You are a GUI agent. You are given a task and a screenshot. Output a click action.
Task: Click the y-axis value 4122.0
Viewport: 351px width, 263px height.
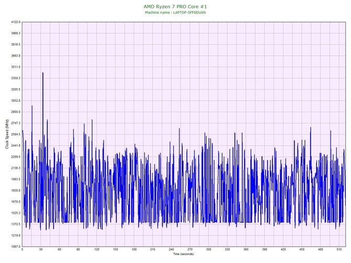click(x=16, y=22)
